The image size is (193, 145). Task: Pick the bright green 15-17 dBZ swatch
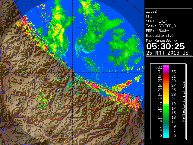(x=166, y=108)
